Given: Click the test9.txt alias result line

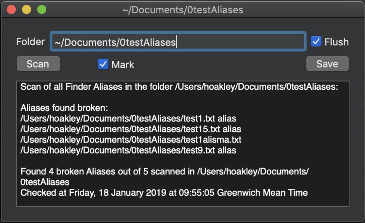Looking at the screenshot, I should pos(128,150).
